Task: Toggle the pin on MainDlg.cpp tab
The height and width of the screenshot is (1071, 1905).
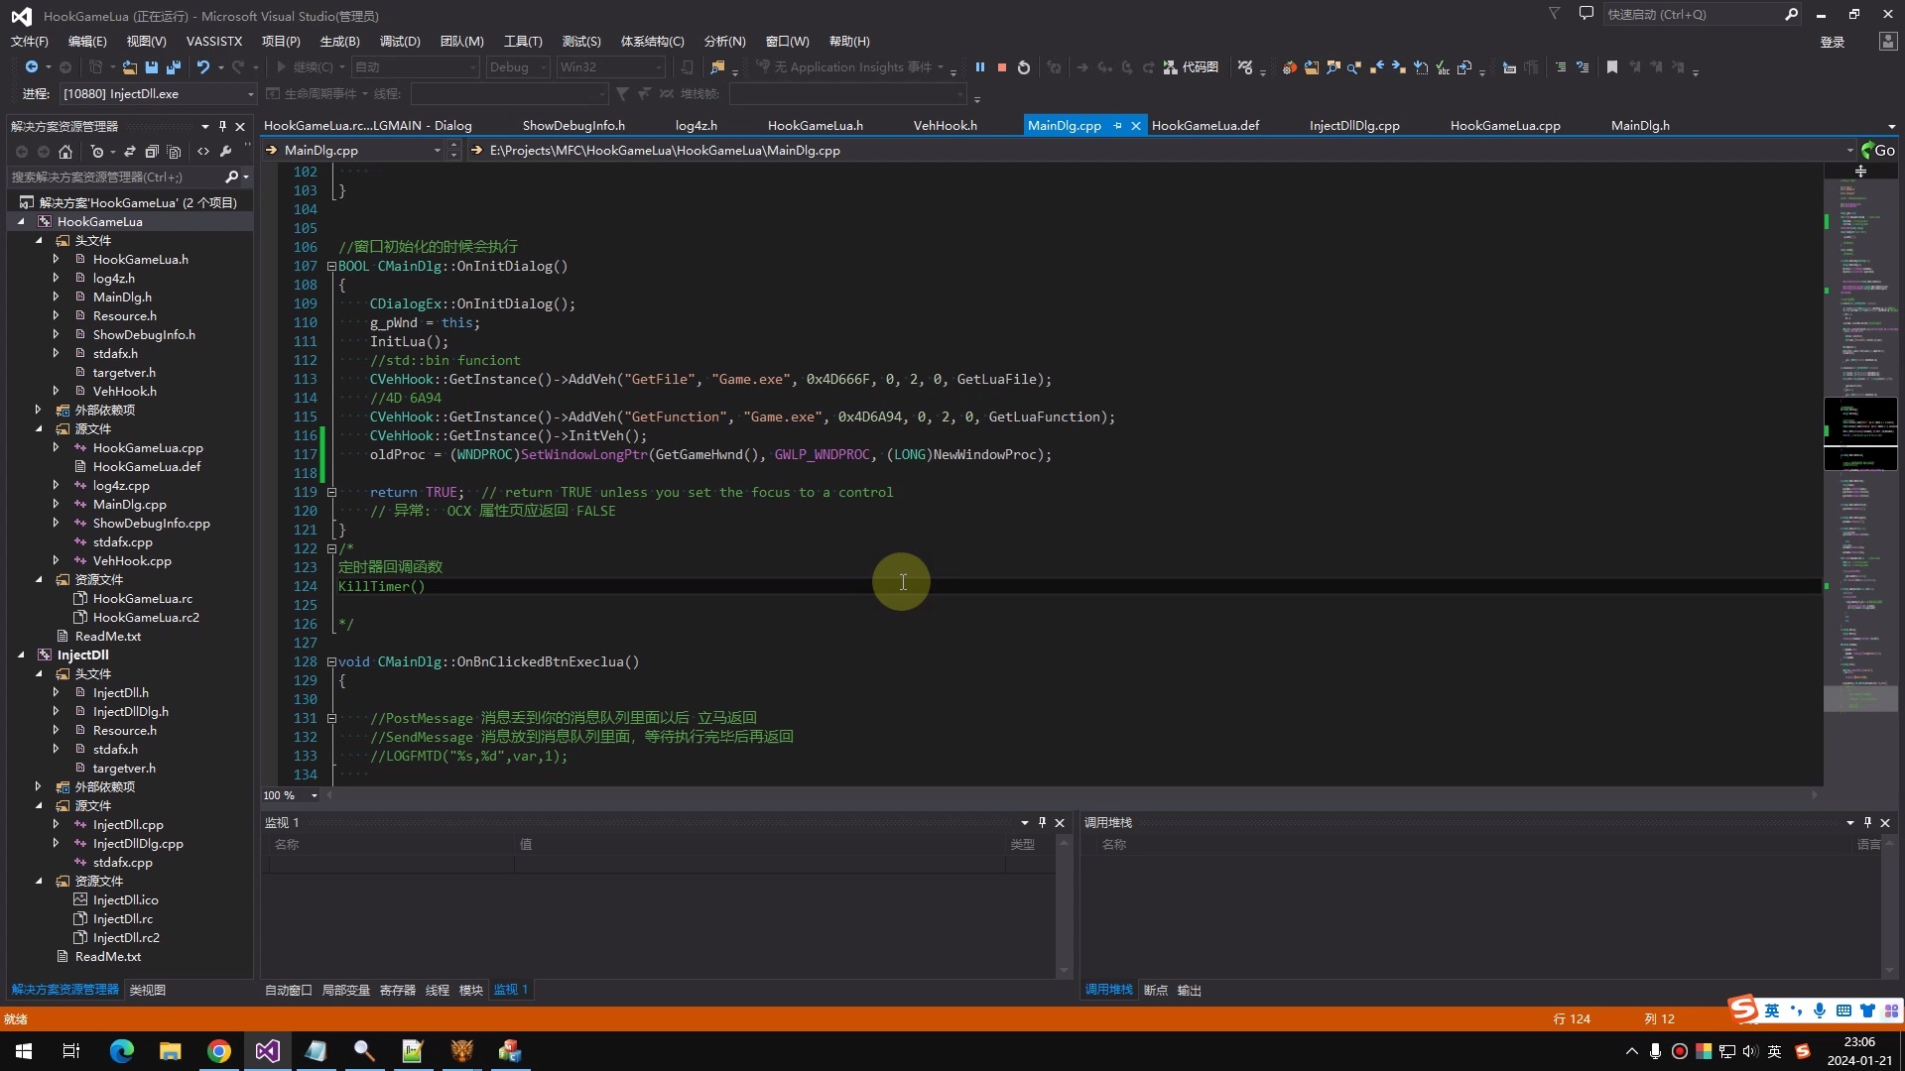Action: 1118,126
